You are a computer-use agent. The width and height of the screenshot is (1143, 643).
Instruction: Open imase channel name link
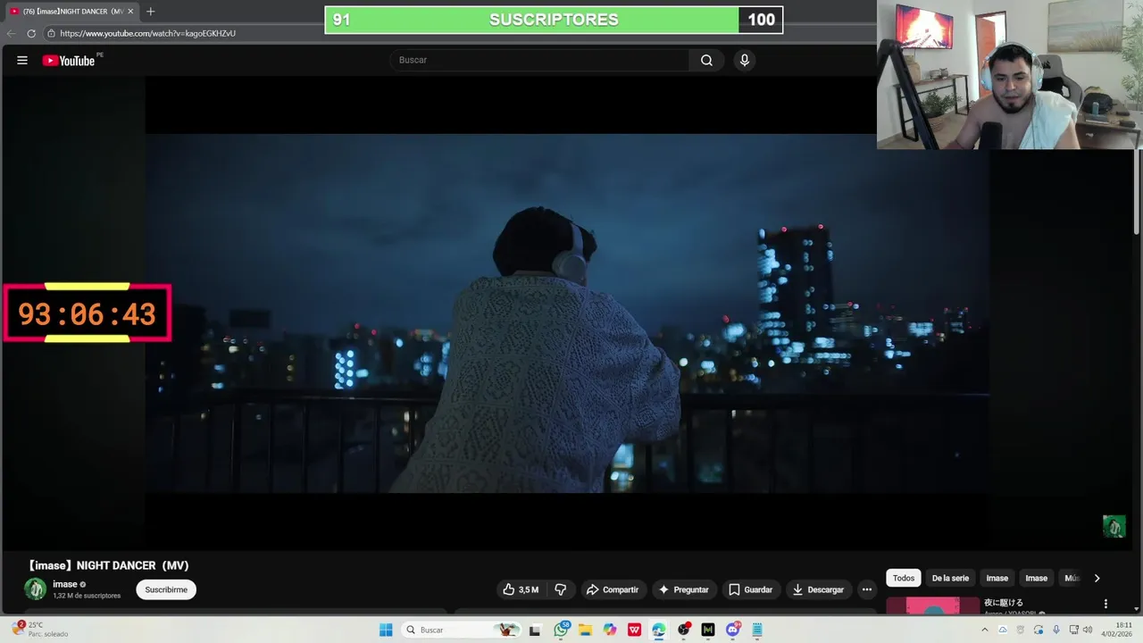(x=65, y=584)
